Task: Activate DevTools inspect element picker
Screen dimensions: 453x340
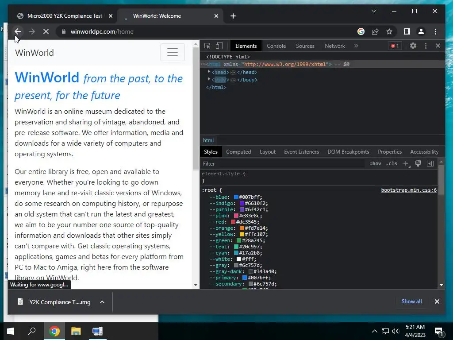Action: tap(207, 46)
